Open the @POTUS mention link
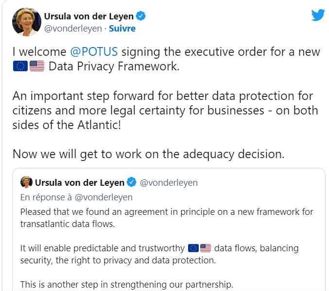Viewport: 329px width, 291px height. [94, 52]
